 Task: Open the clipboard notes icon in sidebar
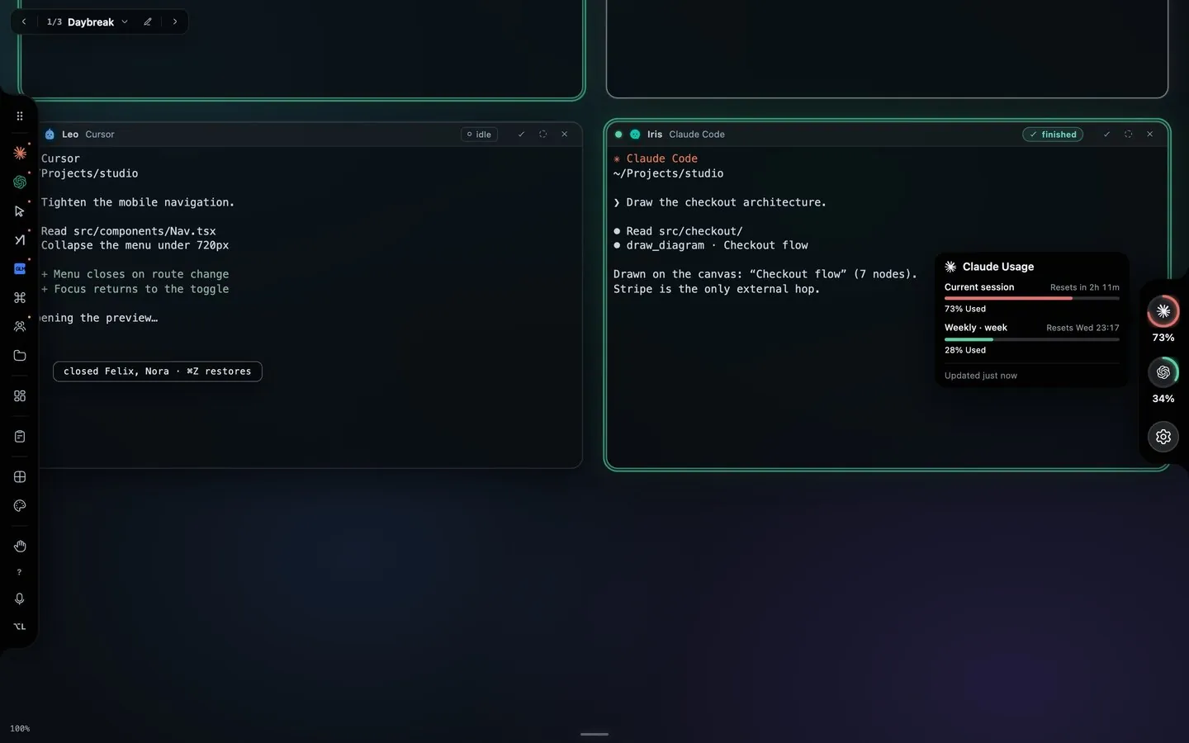point(20,436)
